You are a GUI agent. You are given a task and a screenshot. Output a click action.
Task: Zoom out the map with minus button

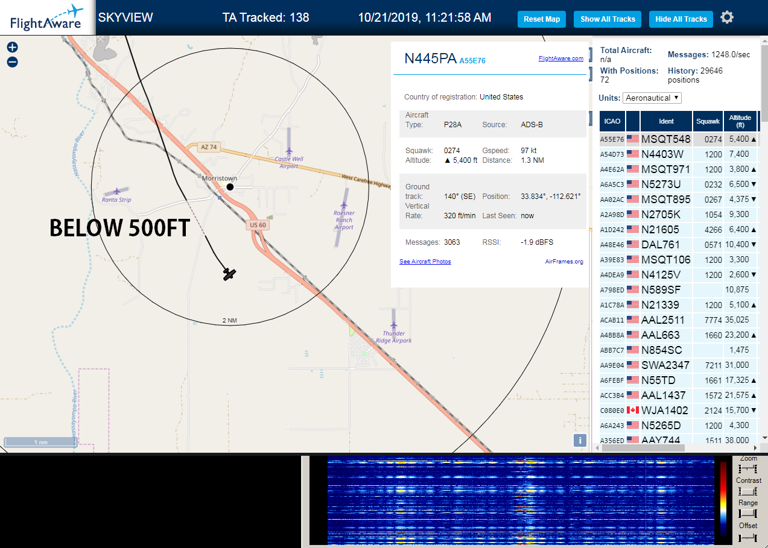coord(12,61)
